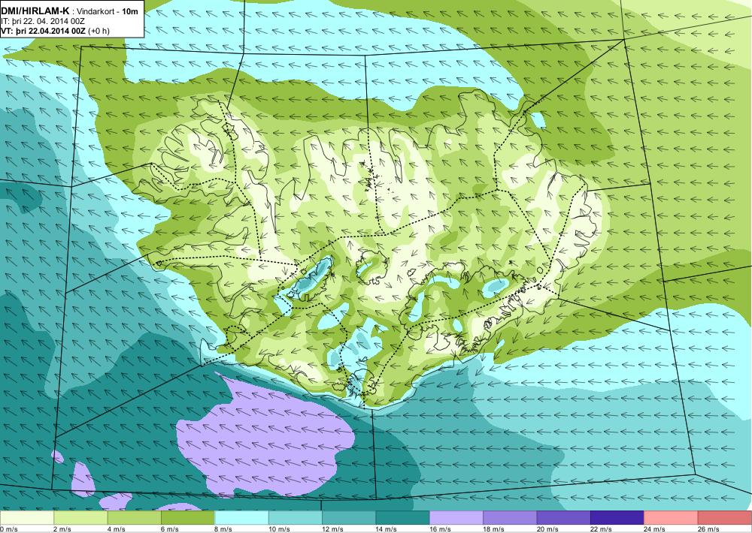Click the 'Vindarkort - 10m' text

(108, 11)
